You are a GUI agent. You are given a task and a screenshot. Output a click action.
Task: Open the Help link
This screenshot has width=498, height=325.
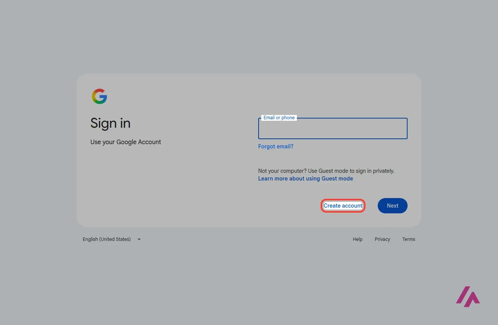(x=358, y=239)
